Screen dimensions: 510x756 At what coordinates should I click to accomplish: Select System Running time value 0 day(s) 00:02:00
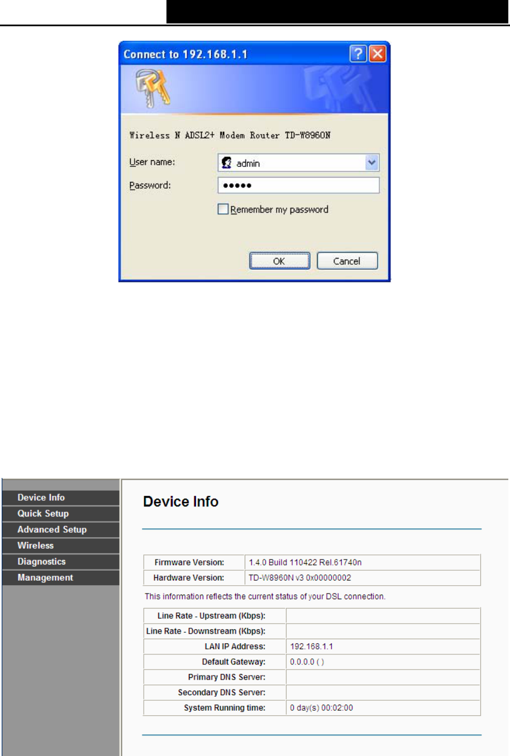[321, 708]
